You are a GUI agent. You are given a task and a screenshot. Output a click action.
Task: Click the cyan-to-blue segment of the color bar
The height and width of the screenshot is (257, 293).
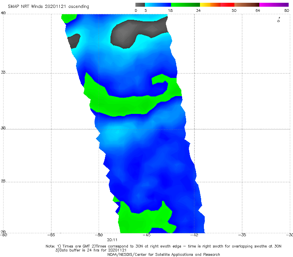158,5
